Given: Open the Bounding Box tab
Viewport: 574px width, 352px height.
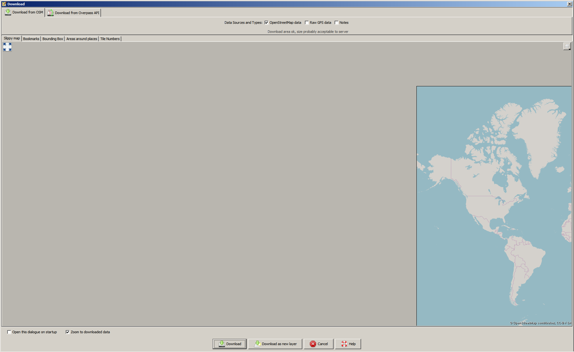Looking at the screenshot, I should pos(53,39).
